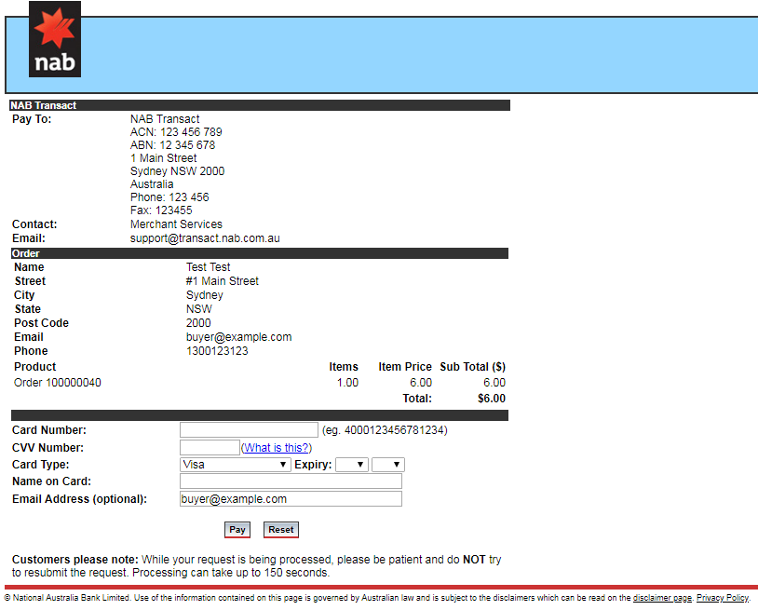This screenshot has height=610, width=758.
Task: Open the "What is this?" CVV help link
Action: click(276, 448)
